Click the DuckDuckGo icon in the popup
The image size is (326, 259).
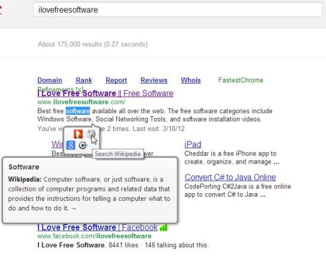pyautogui.click(x=78, y=134)
